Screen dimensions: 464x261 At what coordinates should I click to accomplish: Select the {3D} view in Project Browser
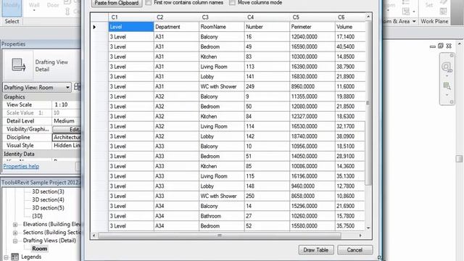click(x=37, y=216)
